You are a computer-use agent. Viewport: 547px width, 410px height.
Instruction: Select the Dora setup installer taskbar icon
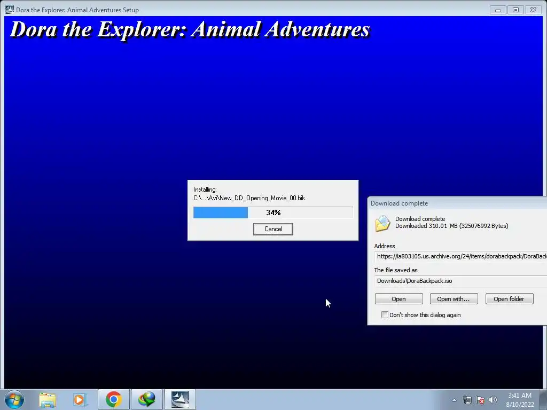point(180,399)
